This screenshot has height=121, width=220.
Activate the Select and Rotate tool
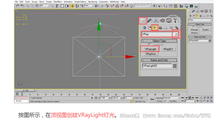pos(77,6)
